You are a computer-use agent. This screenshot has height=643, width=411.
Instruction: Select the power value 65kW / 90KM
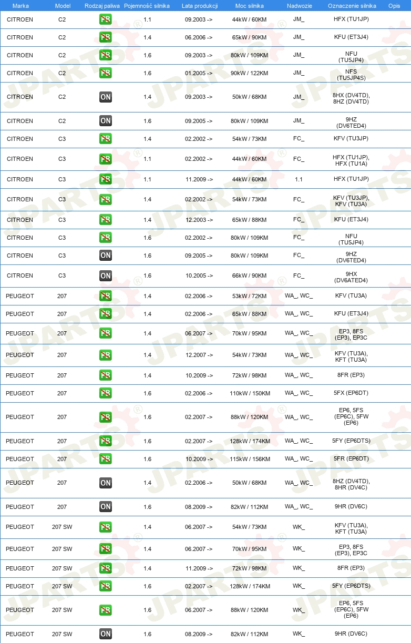(249, 37)
